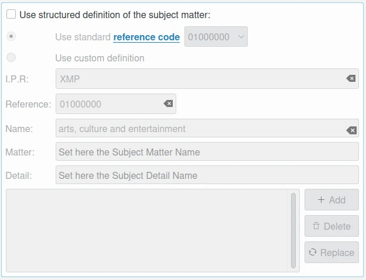Clear the I.P.R field with its erase icon

coord(351,78)
